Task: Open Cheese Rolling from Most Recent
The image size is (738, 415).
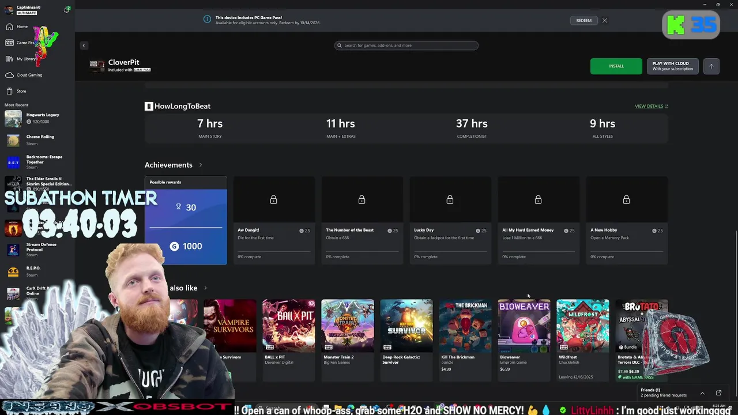Action: pos(37,140)
